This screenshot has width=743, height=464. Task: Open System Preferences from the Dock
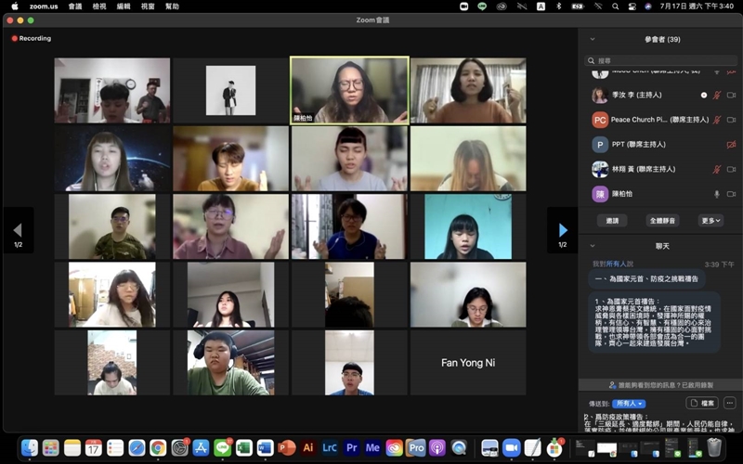tap(179, 447)
